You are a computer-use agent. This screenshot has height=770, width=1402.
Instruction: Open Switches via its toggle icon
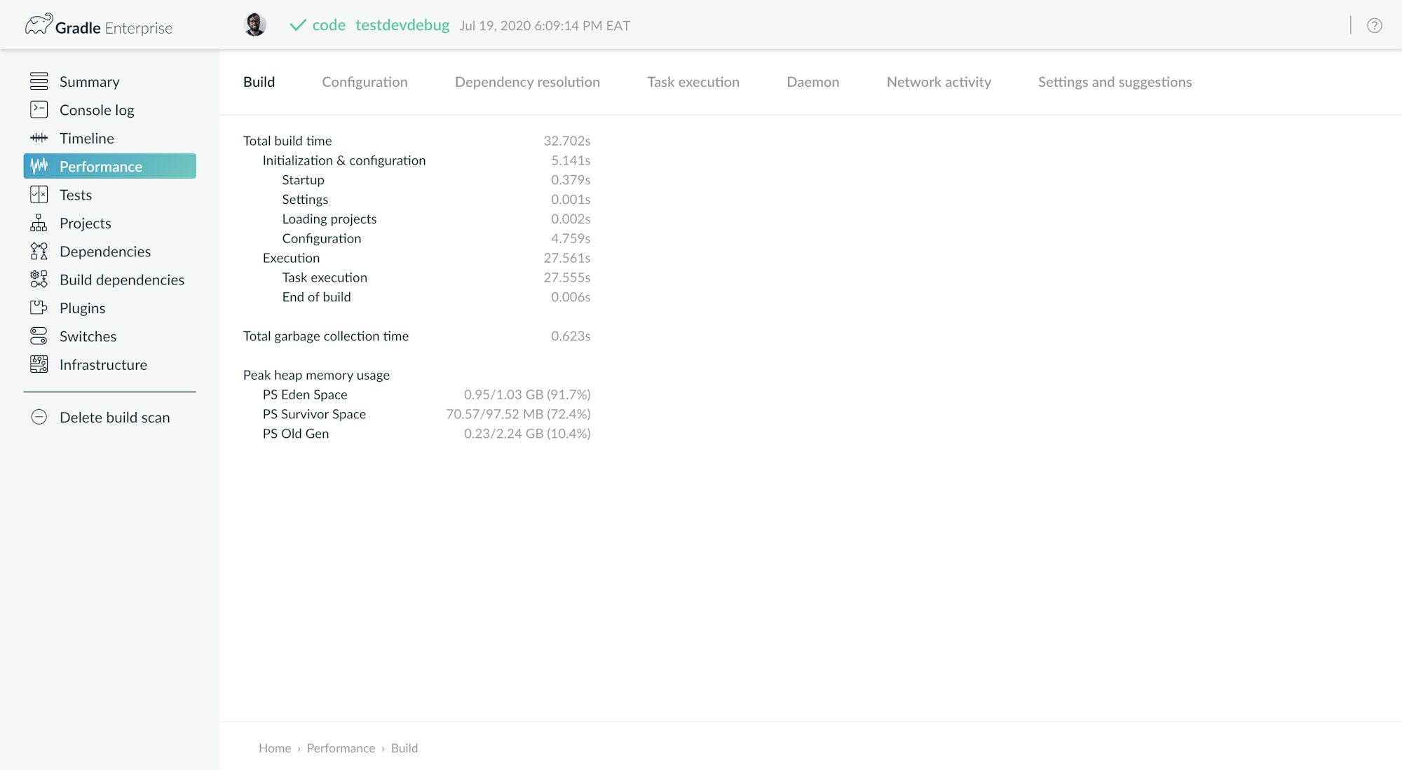click(39, 336)
